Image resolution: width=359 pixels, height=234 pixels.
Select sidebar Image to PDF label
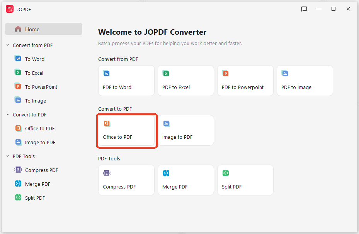click(x=40, y=143)
